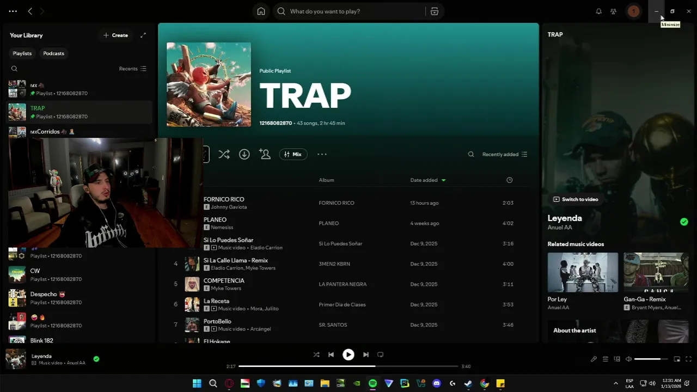This screenshot has width=697, height=392.
Task: Open the PLANEO album link
Action: (329, 223)
